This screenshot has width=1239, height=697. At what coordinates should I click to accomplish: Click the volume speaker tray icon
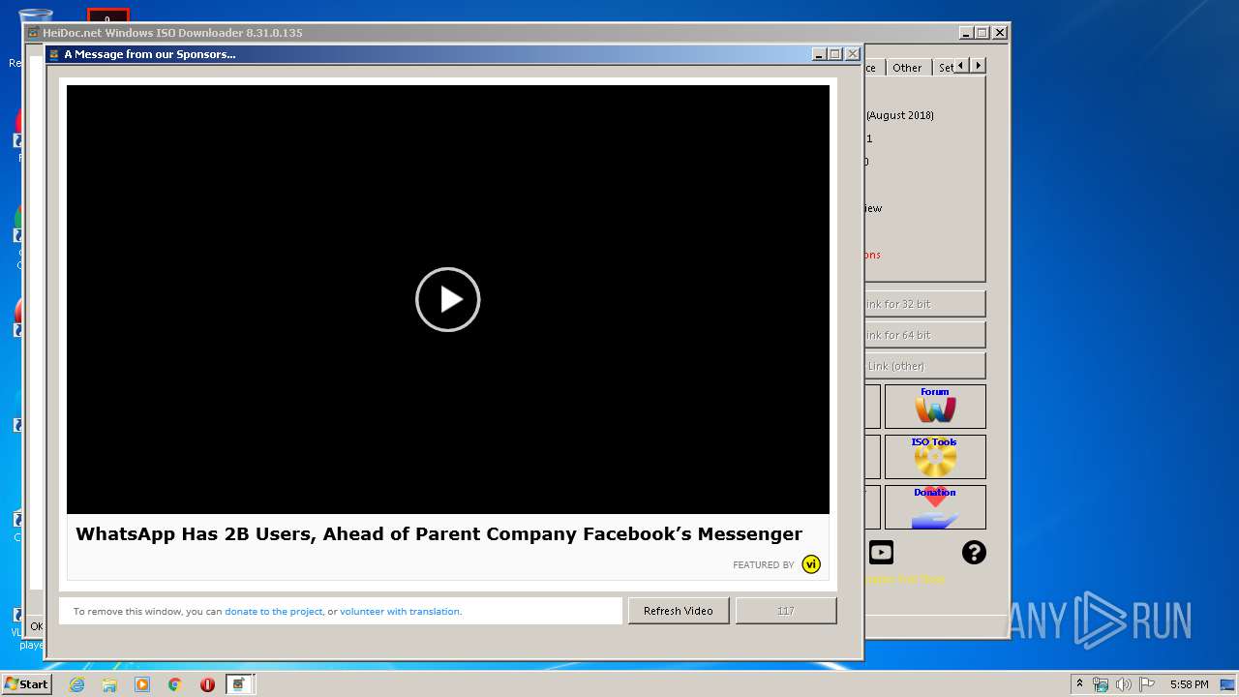point(1123,684)
